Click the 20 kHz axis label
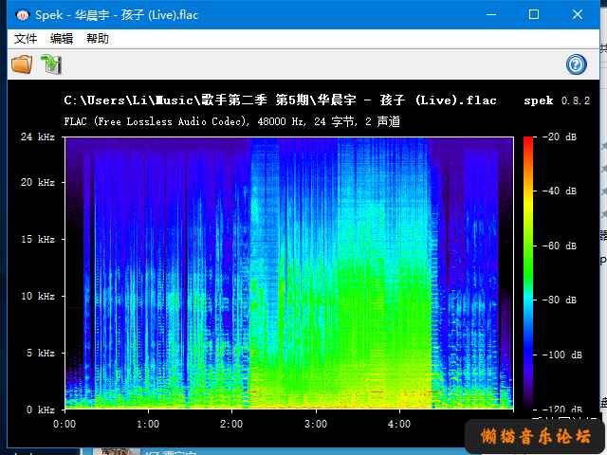 38,182
